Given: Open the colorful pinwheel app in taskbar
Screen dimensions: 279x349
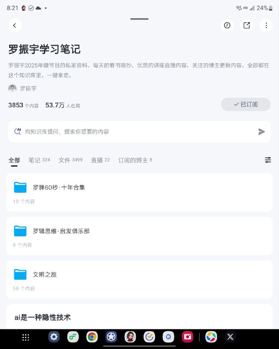Looking at the screenshot, I should 211,337.
